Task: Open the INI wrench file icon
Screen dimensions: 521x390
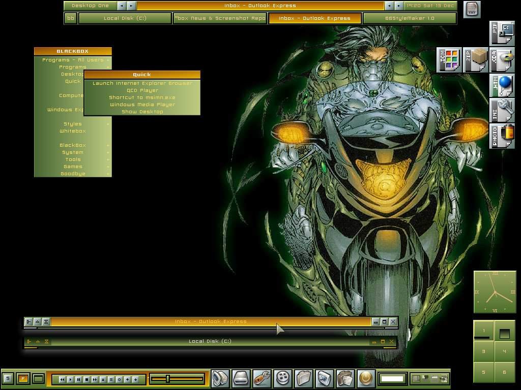Action: pos(502,111)
